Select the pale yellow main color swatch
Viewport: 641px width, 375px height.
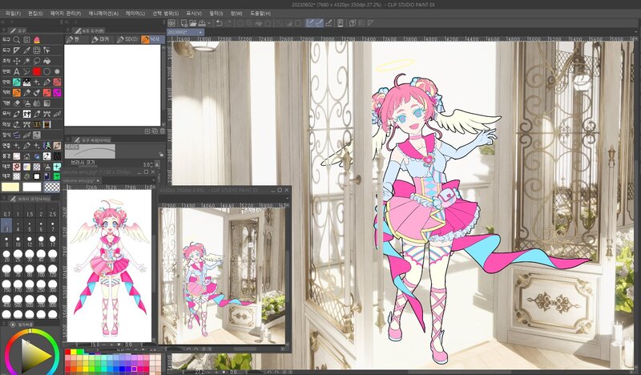10,187
